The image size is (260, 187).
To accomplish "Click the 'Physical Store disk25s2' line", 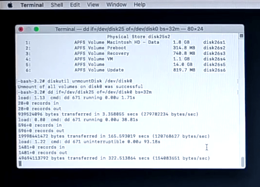I will pyautogui.click(x=139, y=37).
